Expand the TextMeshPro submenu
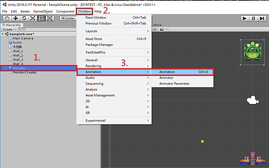The height and width of the screenshot is (168, 269). (x=114, y=52)
